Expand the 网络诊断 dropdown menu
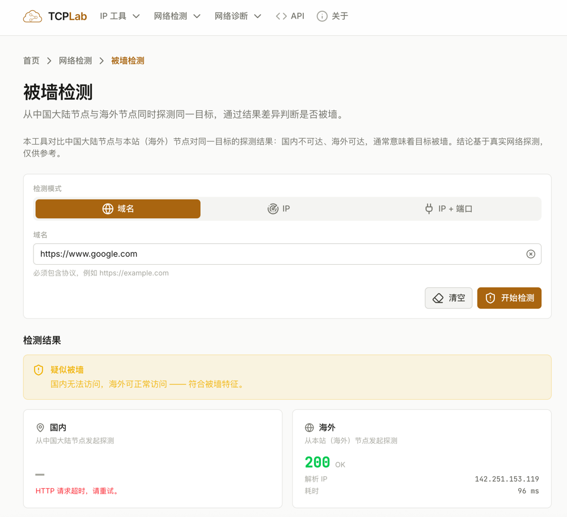The image size is (567, 517). click(x=238, y=16)
